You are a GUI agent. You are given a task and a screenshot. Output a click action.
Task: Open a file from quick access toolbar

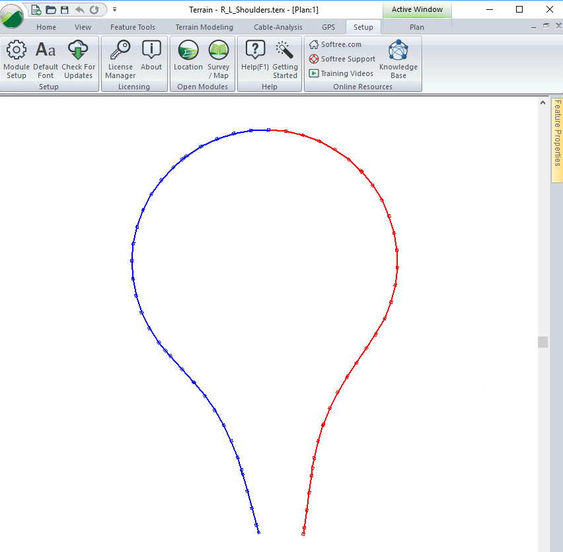[x=51, y=10]
